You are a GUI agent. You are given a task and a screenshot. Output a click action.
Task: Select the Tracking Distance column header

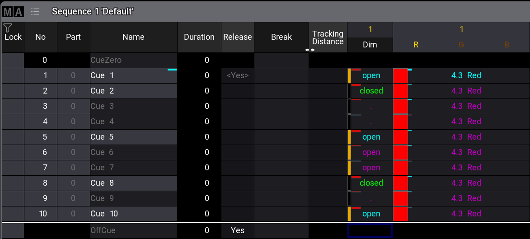[328, 37]
